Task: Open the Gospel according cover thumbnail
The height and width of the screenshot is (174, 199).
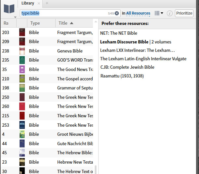Action: point(22,79)
